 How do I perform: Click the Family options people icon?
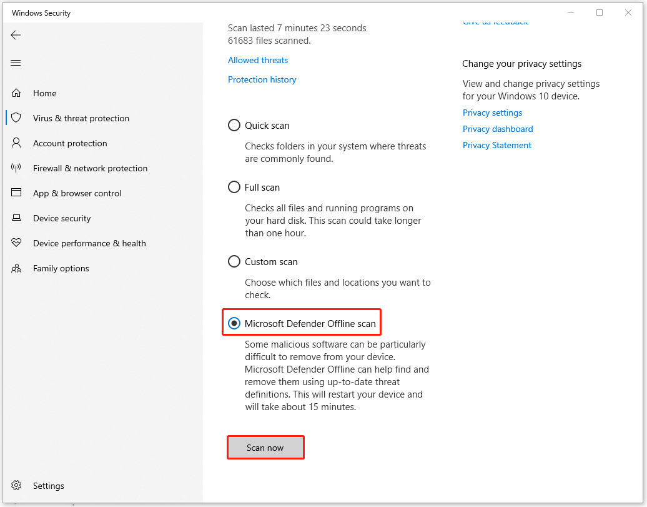(16, 268)
